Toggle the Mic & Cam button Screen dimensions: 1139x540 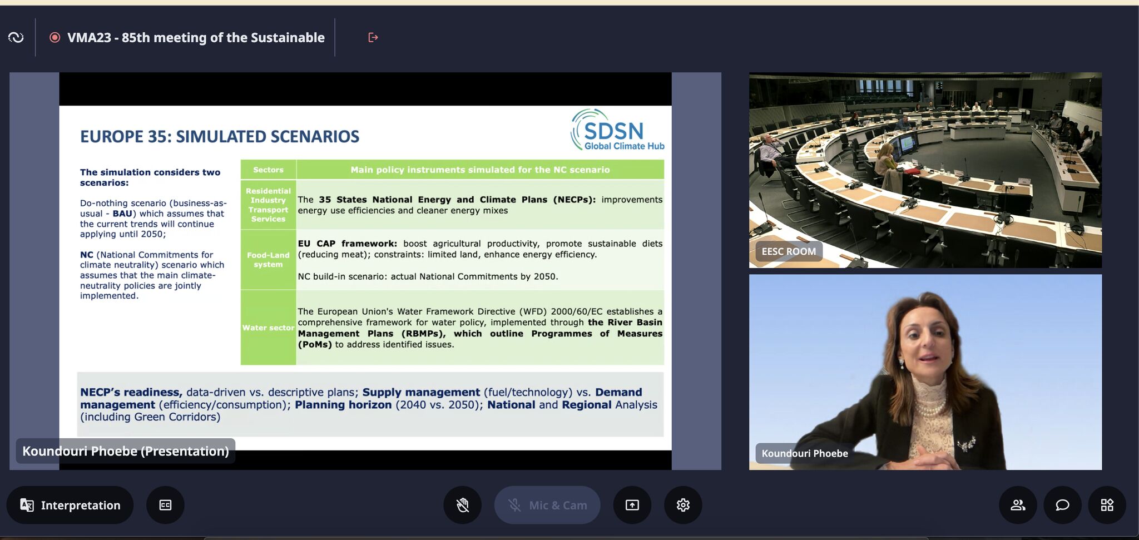(547, 505)
